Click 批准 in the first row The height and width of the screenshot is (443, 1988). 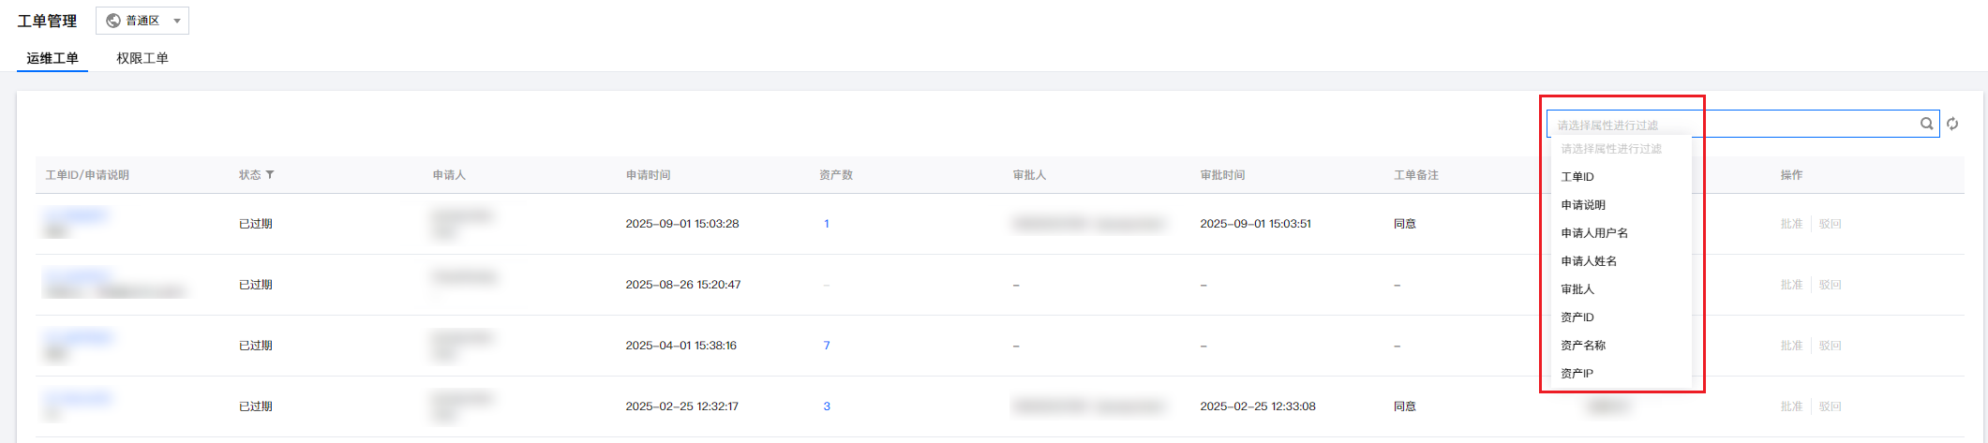1791,224
